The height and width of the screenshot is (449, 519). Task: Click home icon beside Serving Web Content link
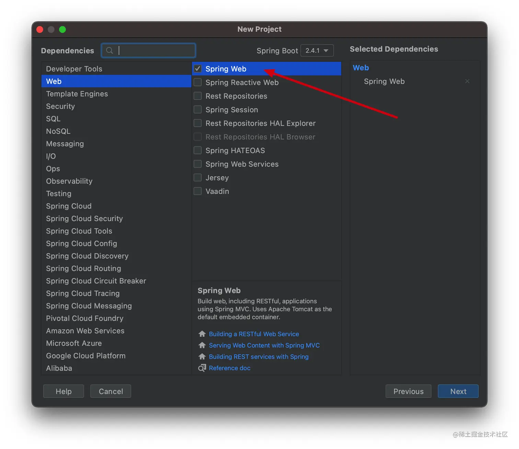click(202, 345)
